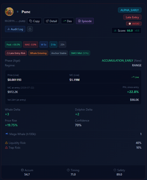The height and width of the screenshot is (180, 147).
Task: Click the Late Entry Risk tag
Action: (x=16, y=53)
